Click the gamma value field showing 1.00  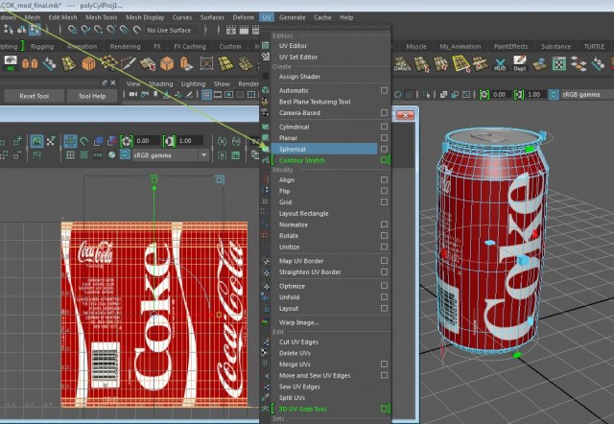pyautogui.click(x=533, y=95)
